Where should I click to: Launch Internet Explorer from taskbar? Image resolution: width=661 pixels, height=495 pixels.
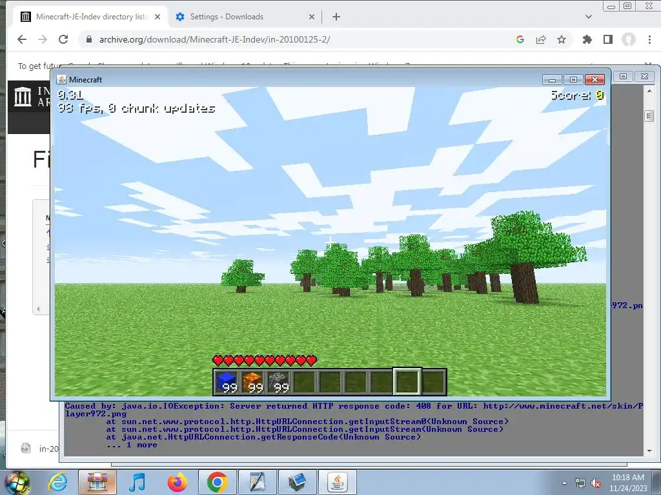coord(57,482)
